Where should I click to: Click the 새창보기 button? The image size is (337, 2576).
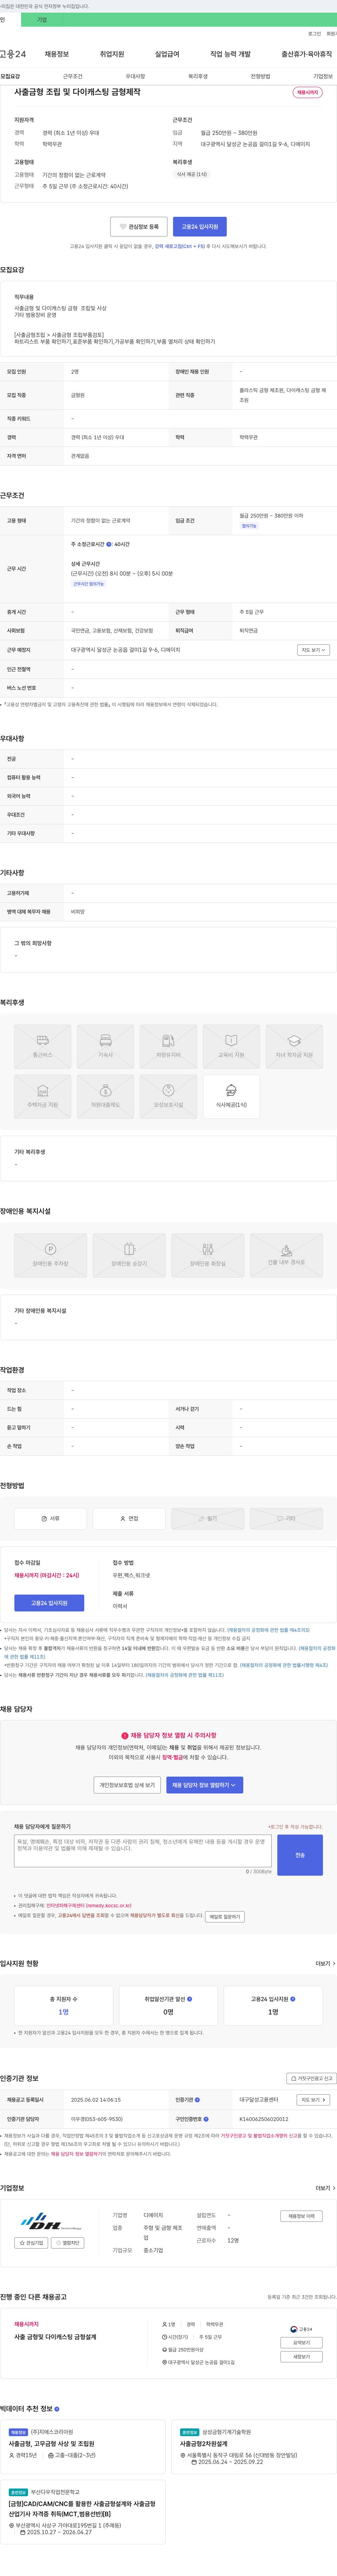tap(301, 2357)
